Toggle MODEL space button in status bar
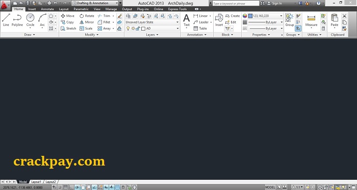The width and height of the screenshot is (357, 190). point(270,187)
